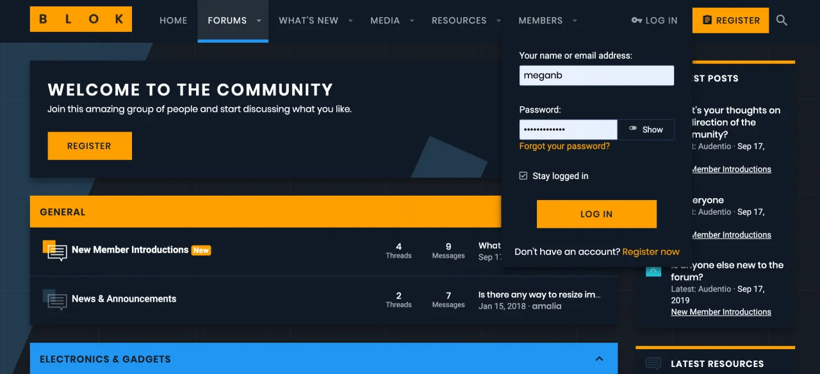Screen dimensions: 820x374
Task: Collapse the Electronics & Gadgets section
Action: click(x=599, y=359)
